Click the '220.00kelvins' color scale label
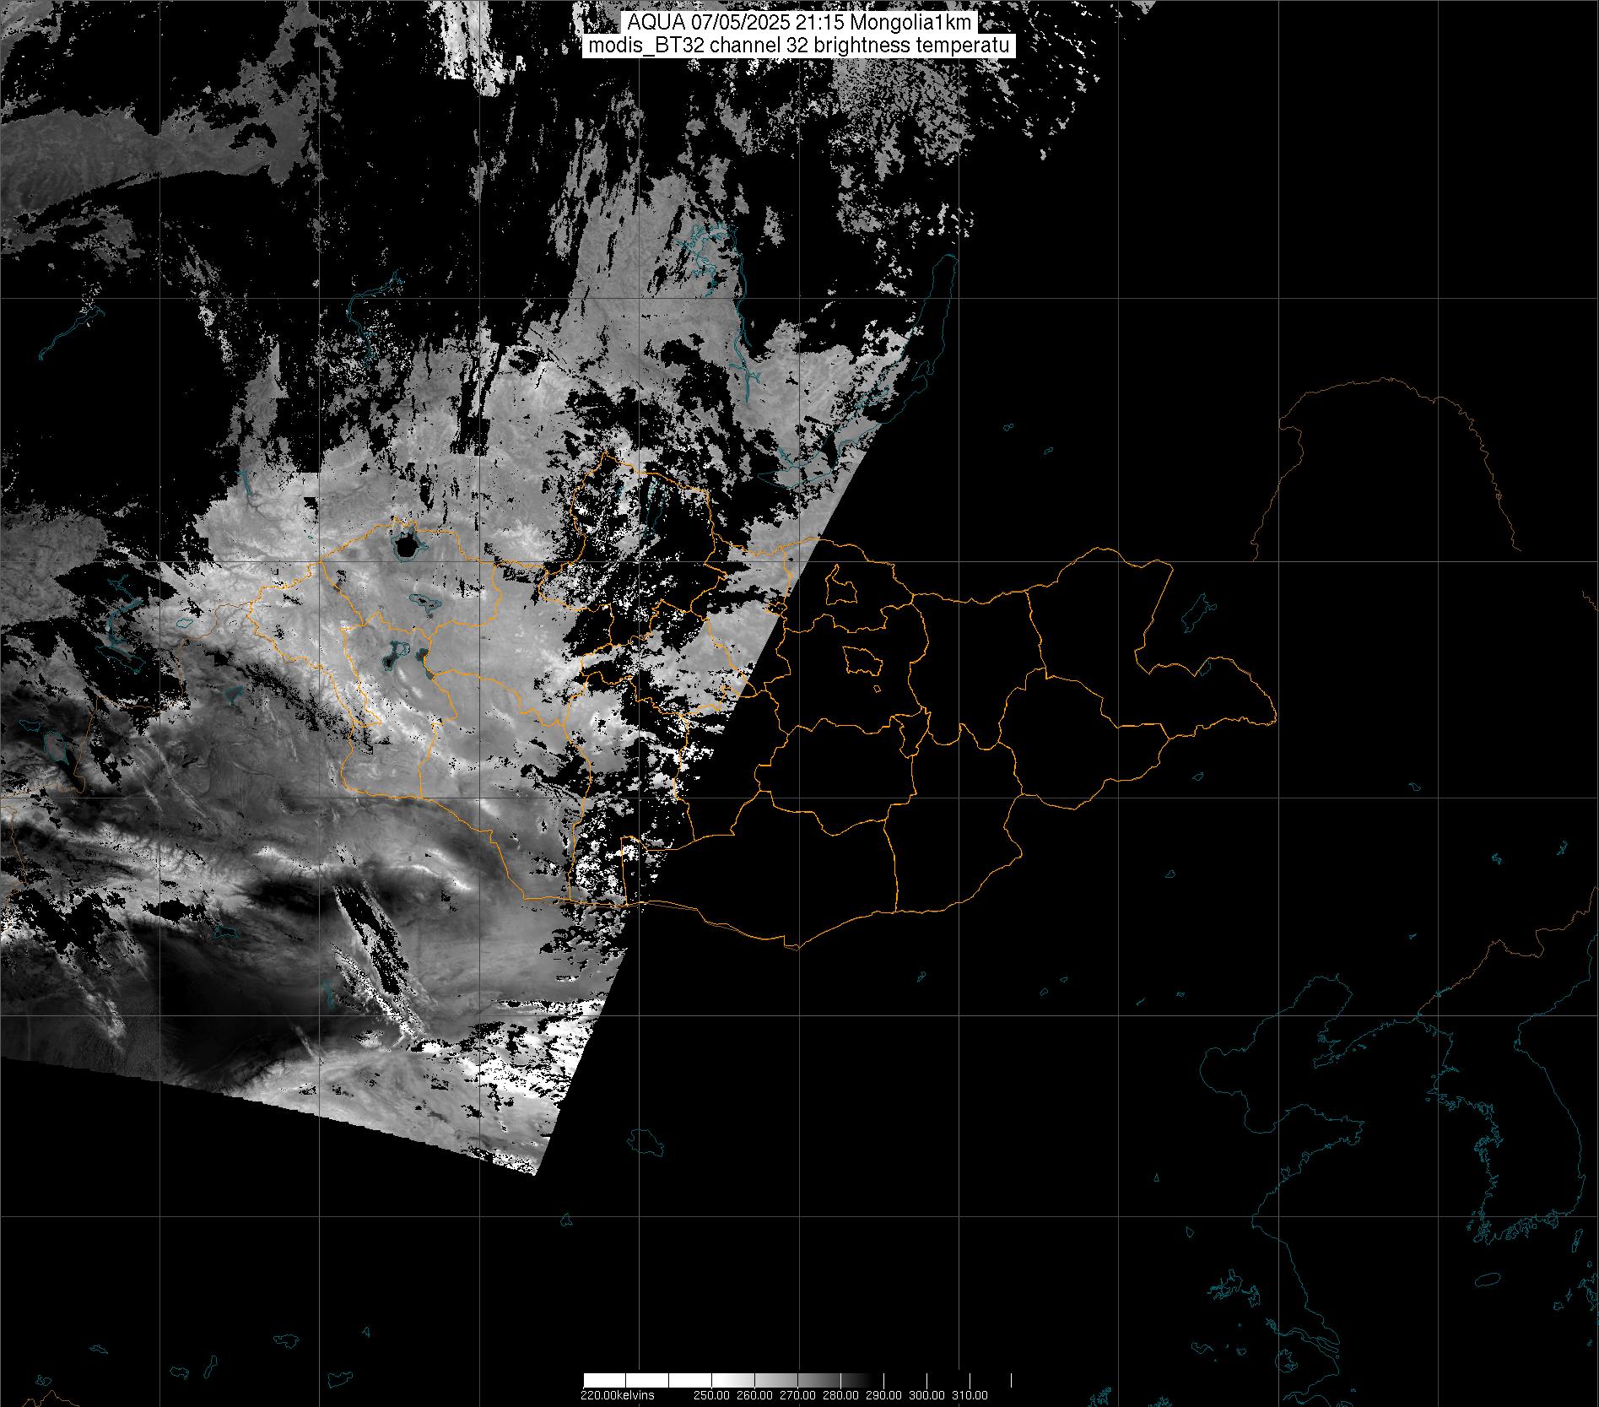Screen dimensions: 1599x1407 coord(617,1395)
